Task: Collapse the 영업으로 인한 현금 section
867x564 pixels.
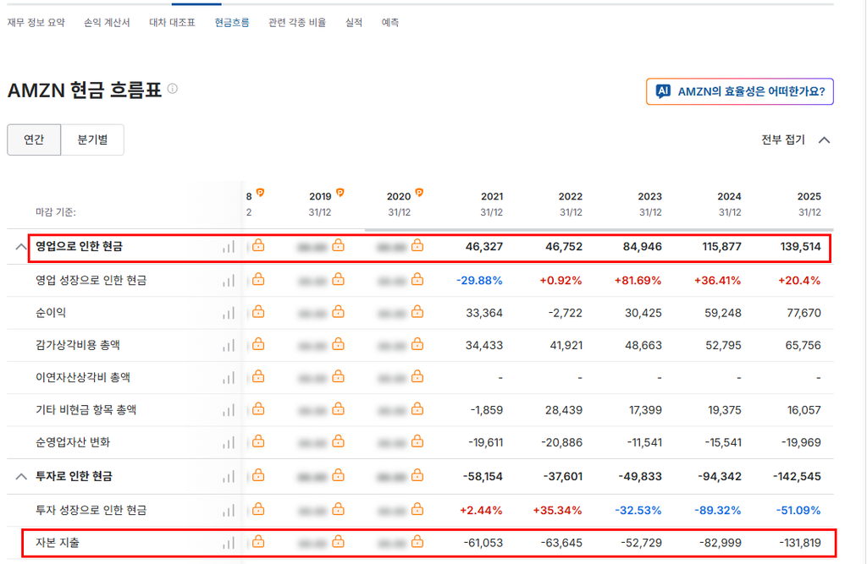Action: click(21, 246)
